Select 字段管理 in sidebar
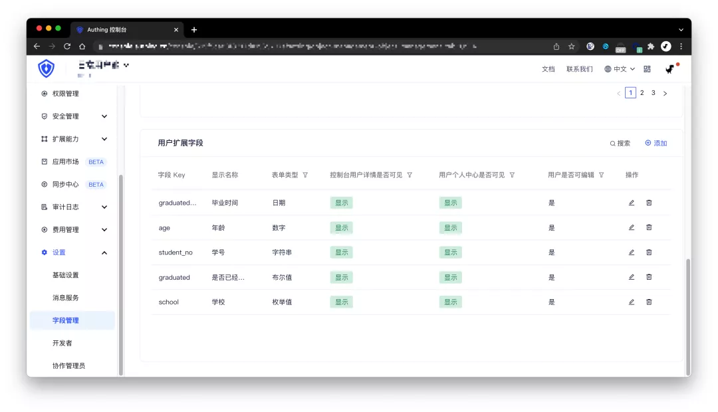 tap(72, 320)
